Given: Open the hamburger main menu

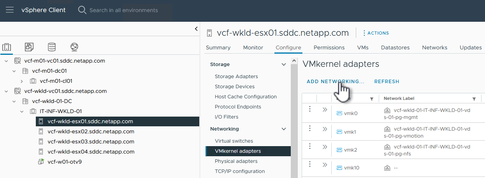Looking at the screenshot, I should pyautogui.click(x=10, y=10).
